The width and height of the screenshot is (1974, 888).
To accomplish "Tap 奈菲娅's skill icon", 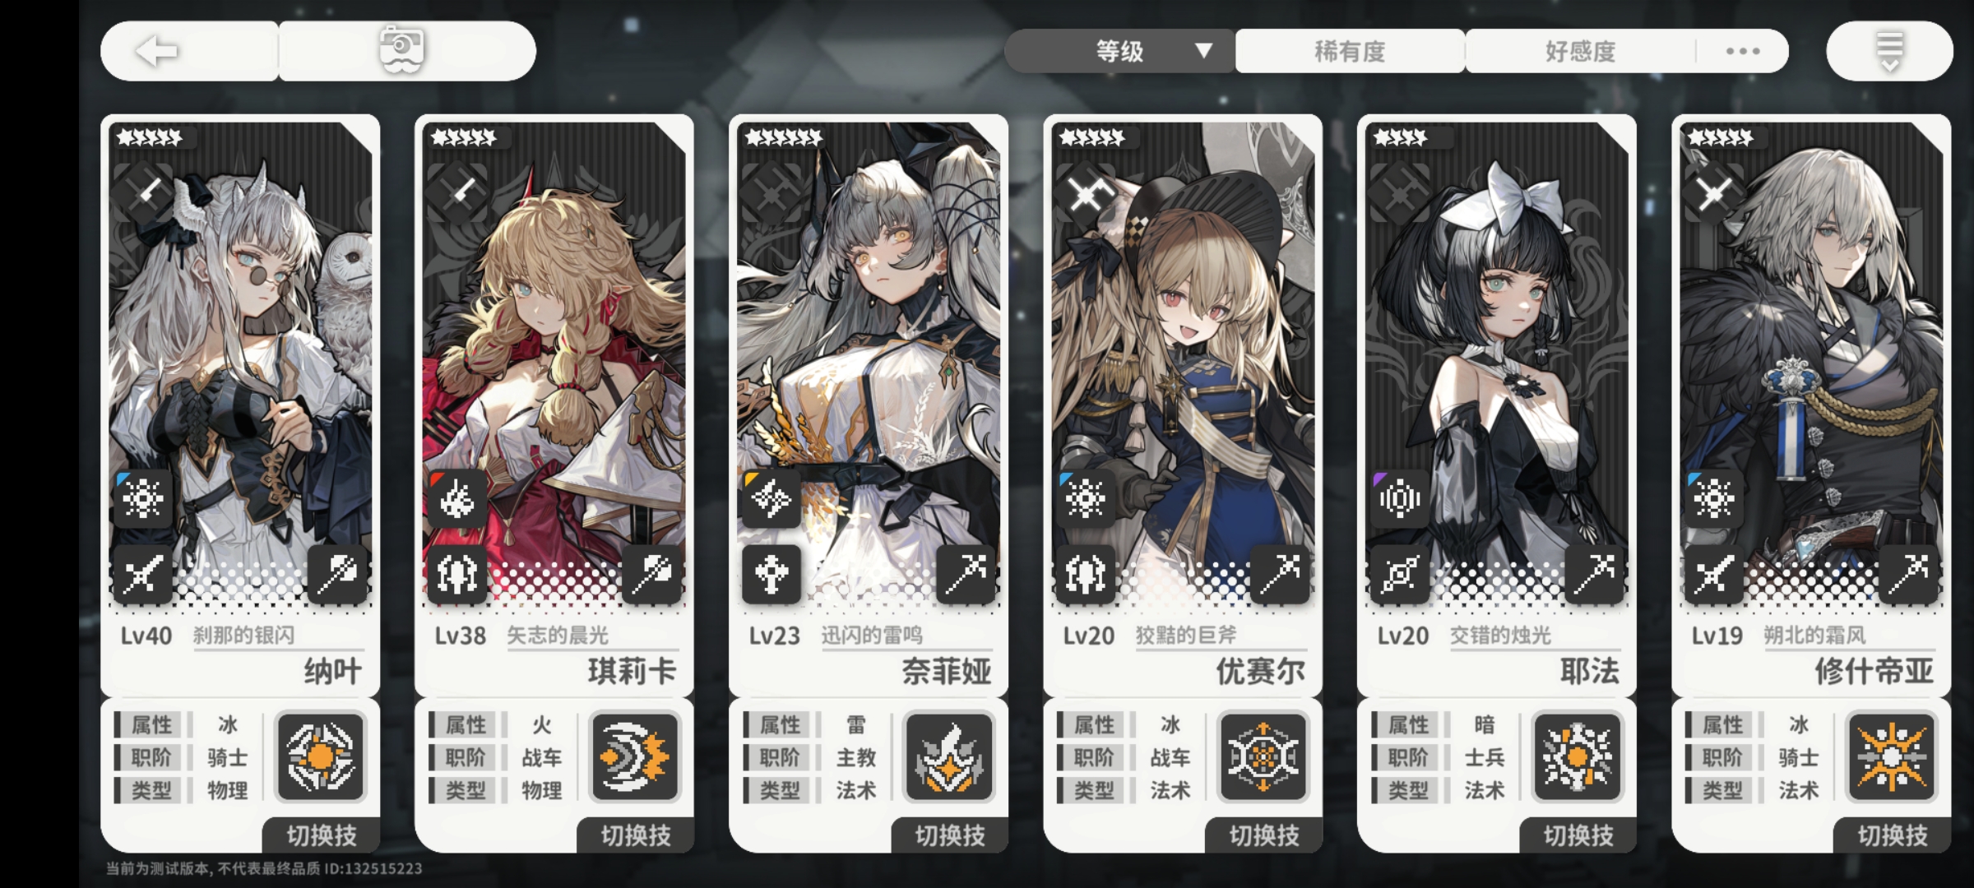I will [949, 756].
